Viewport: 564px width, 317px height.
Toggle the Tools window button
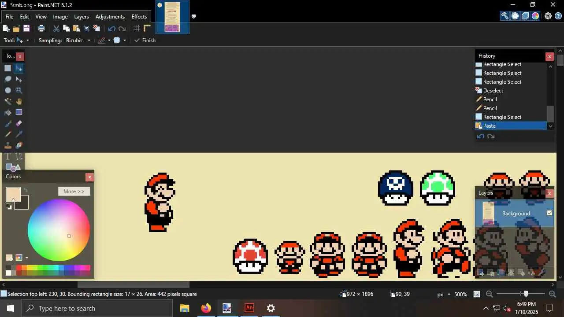[x=505, y=16]
